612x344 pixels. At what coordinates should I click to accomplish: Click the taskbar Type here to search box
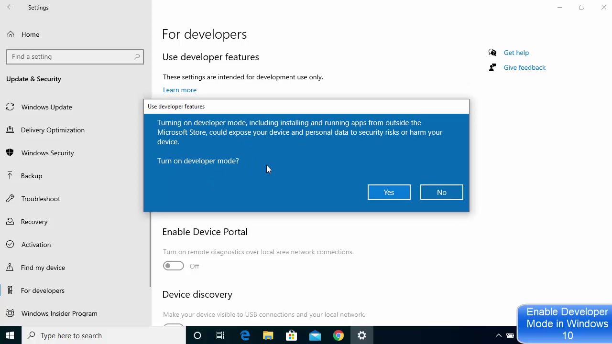click(x=104, y=335)
